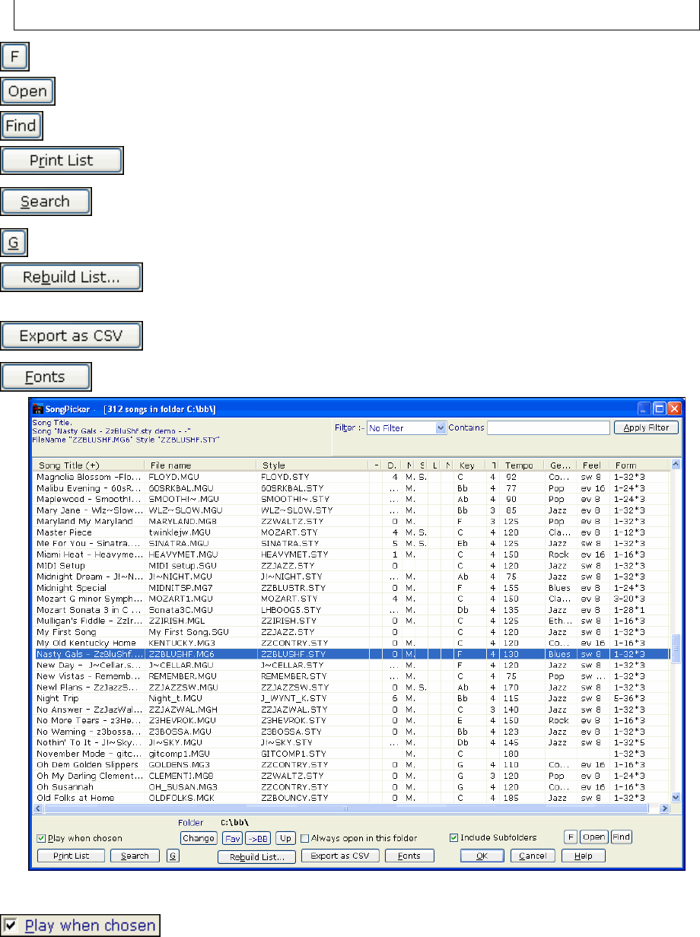This screenshot has height=937, width=700.
Task: Select the Midnight Special song row
Action: (352, 588)
